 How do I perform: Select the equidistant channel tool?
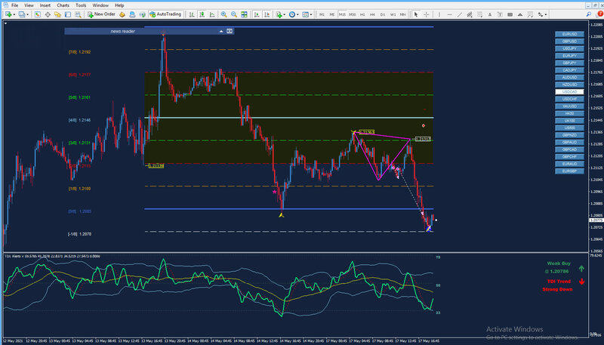click(470, 14)
